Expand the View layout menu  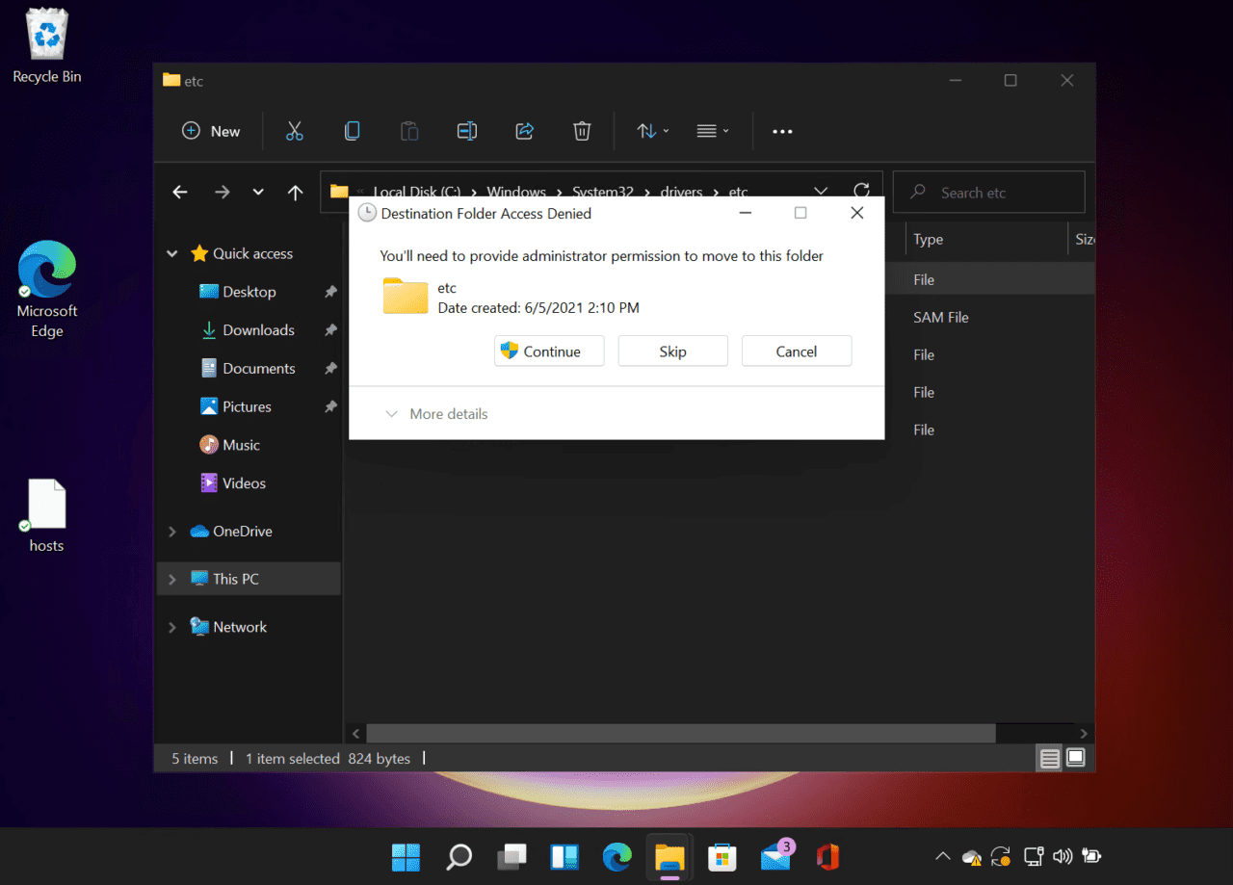pos(712,131)
